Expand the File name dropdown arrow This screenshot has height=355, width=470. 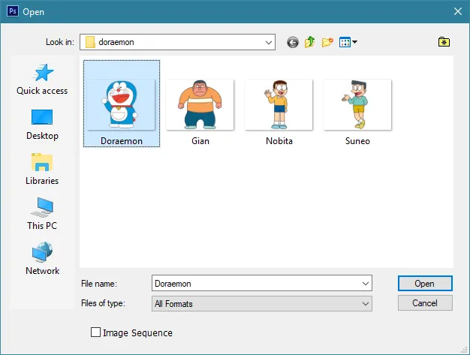366,284
